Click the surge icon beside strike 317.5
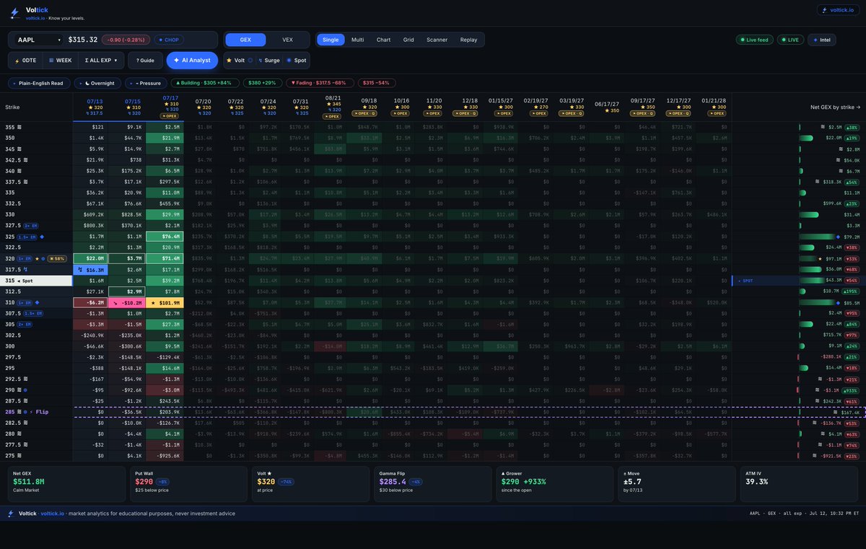The width and height of the screenshot is (866, 549). 25,268
